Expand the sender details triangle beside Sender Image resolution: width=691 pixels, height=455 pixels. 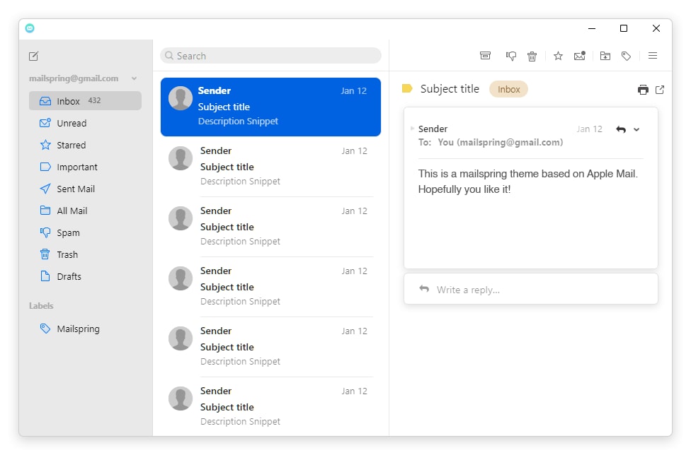click(x=412, y=129)
